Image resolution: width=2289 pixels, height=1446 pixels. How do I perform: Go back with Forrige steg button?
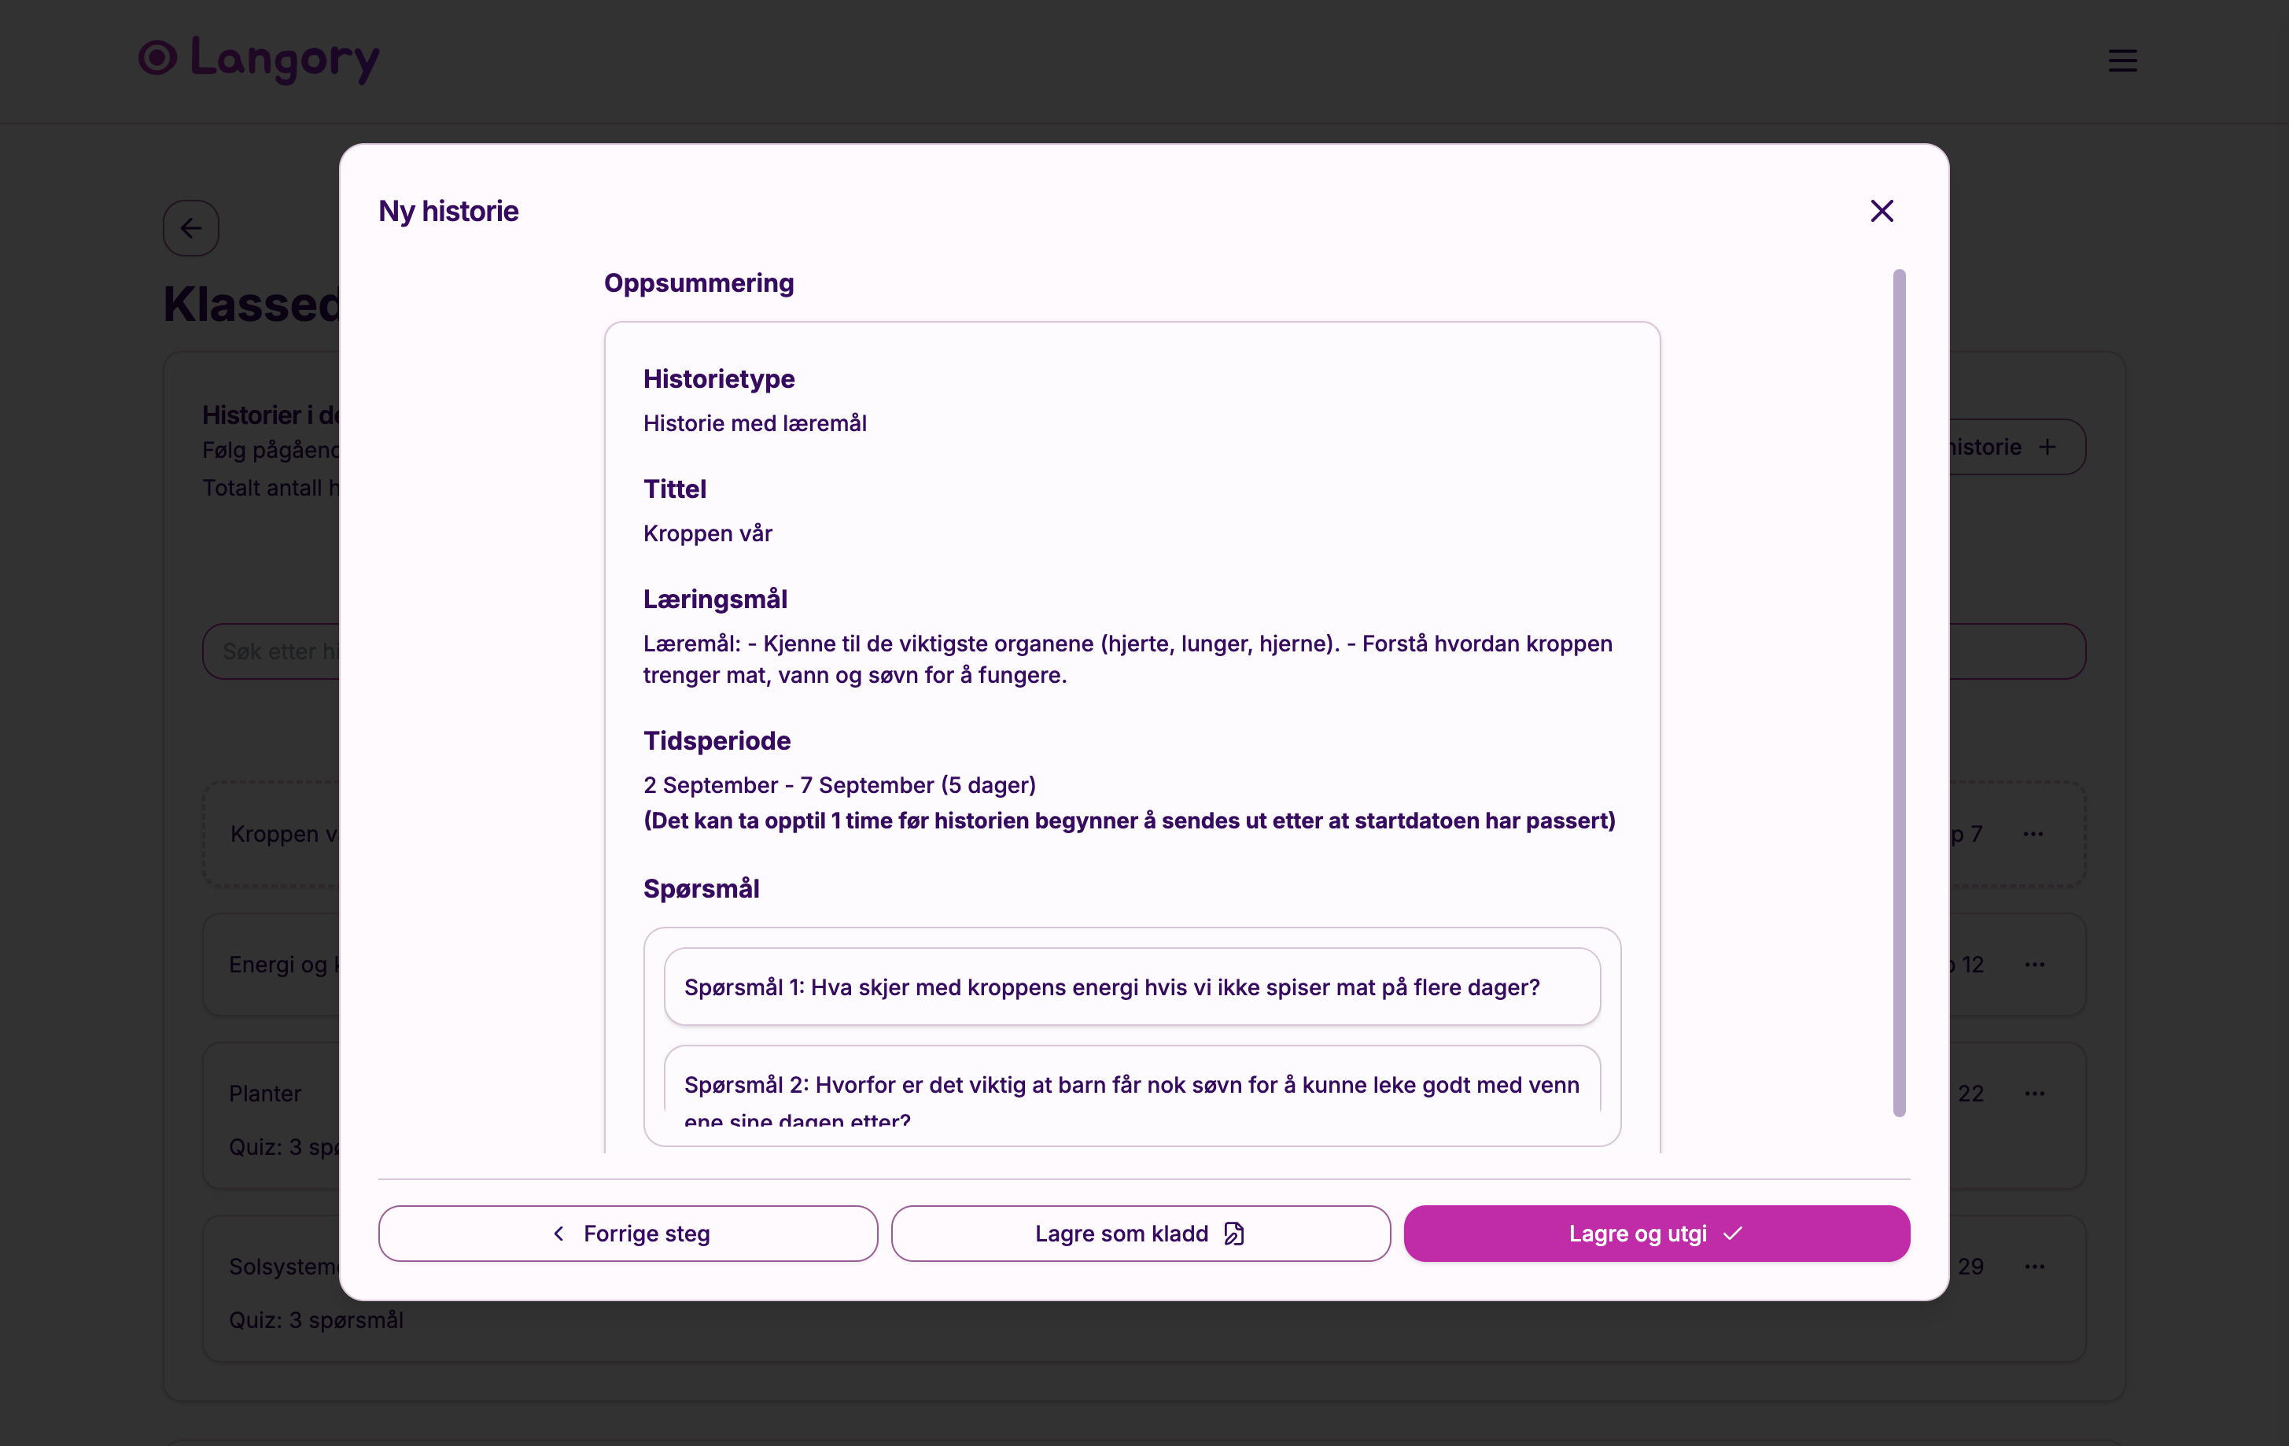pos(628,1233)
